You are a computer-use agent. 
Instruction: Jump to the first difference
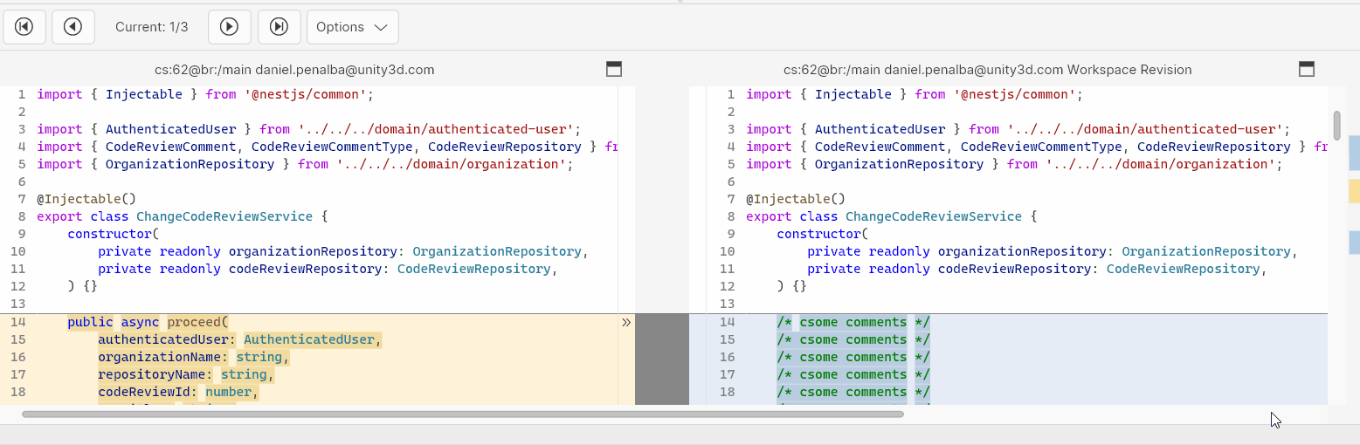(24, 27)
